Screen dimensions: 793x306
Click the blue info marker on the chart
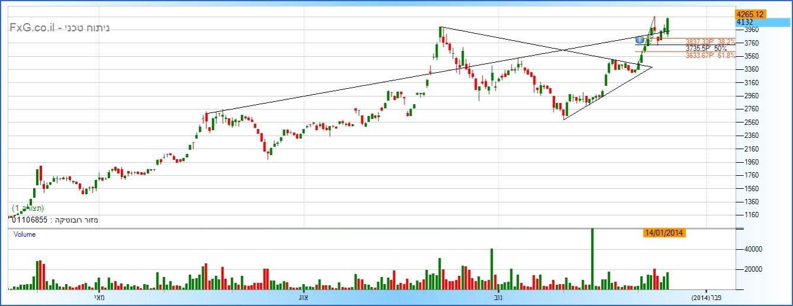tap(640, 40)
